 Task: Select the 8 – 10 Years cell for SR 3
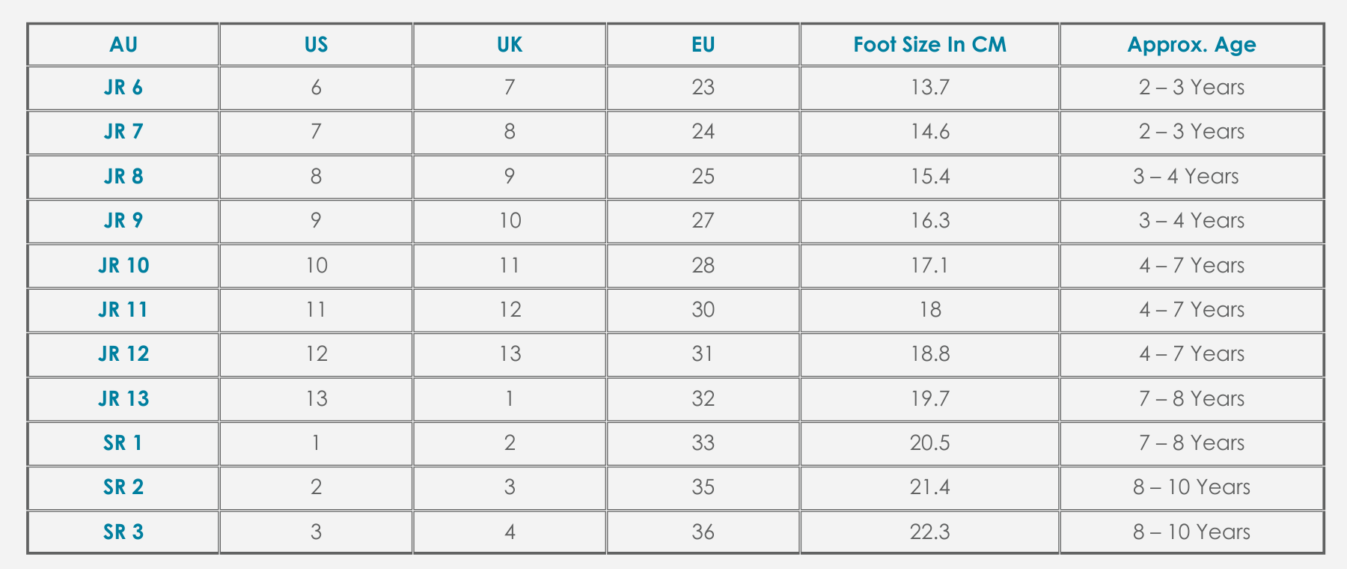(1191, 532)
